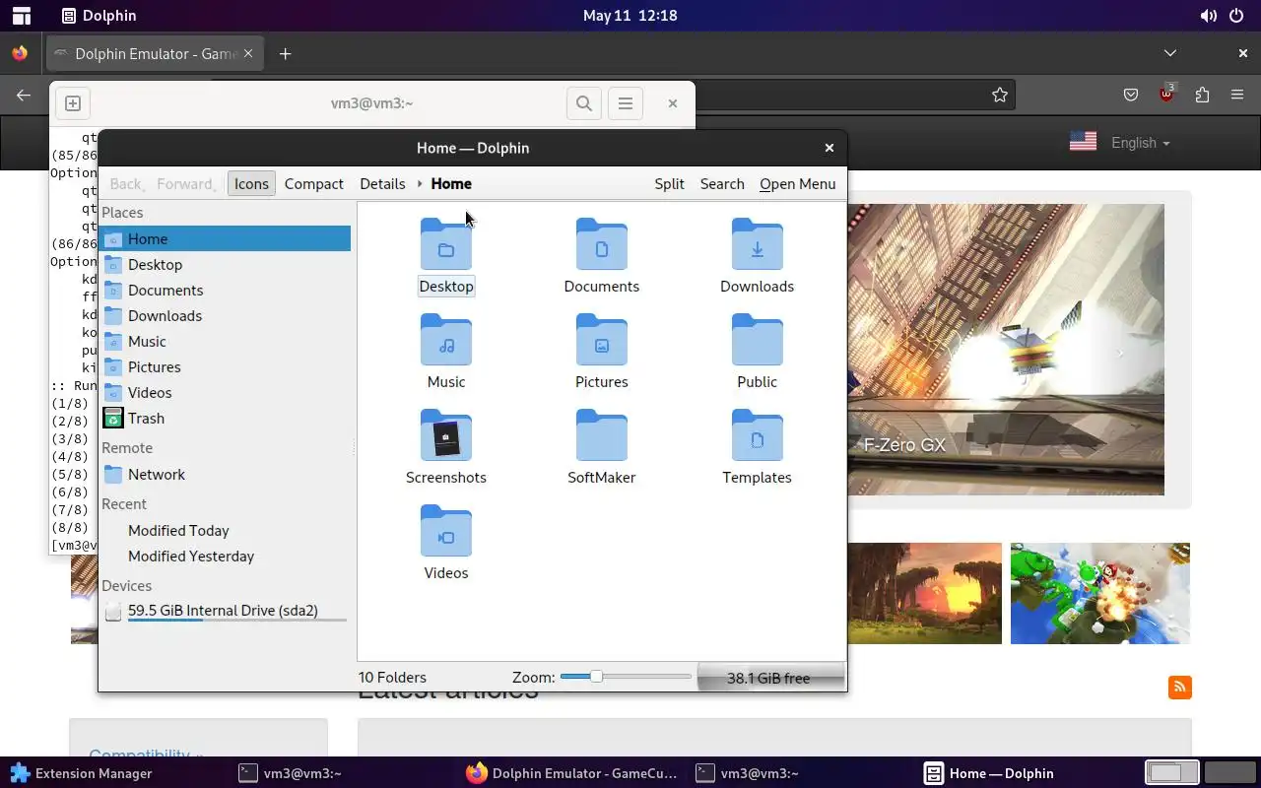The width and height of the screenshot is (1261, 788).
Task: Click the breadcrumb arrow before Home
Action: [x=420, y=183]
